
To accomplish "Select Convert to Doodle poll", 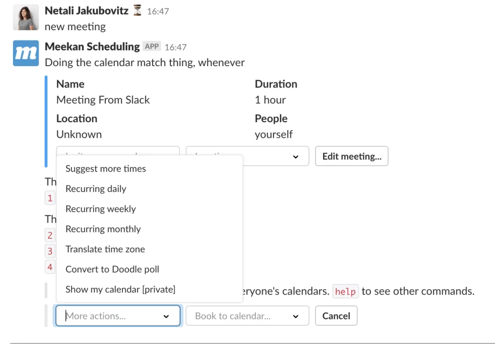I will click(112, 270).
